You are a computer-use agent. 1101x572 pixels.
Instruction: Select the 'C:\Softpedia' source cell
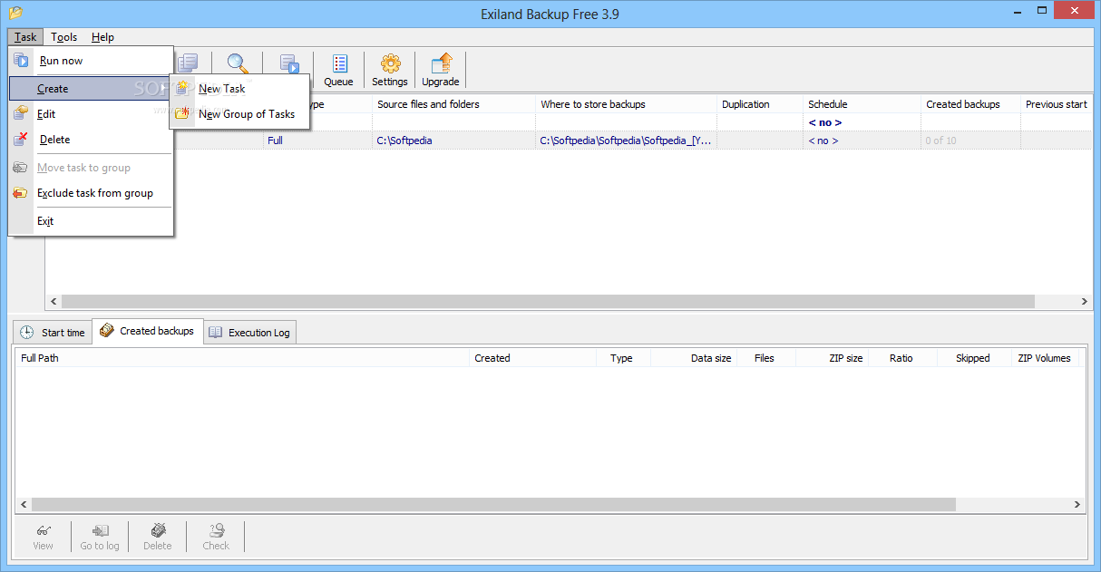pyautogui.click(x=453, y=141)
